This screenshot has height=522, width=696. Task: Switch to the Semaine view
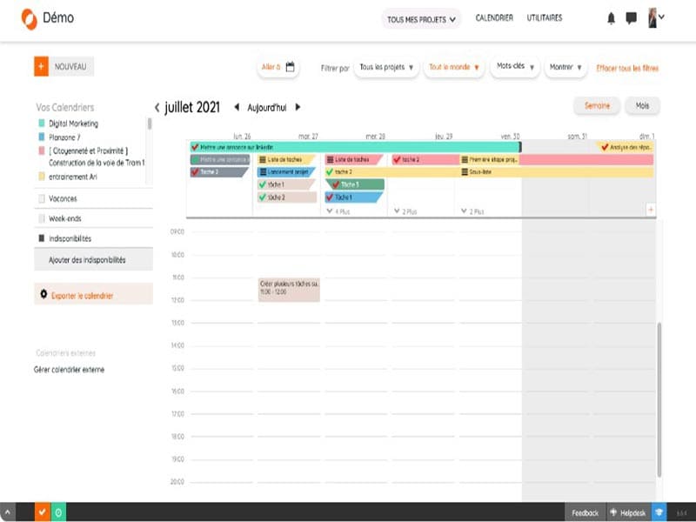click(597, 105)
